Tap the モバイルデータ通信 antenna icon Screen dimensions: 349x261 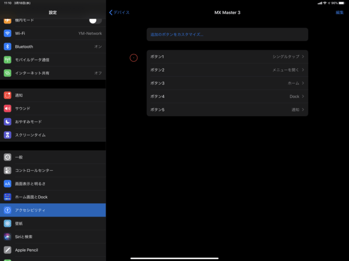click(7, 60)
